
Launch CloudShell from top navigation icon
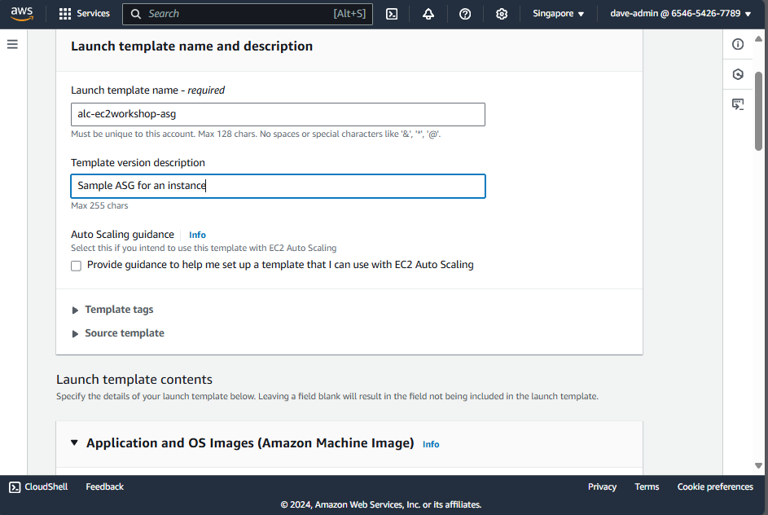point(392,14)
